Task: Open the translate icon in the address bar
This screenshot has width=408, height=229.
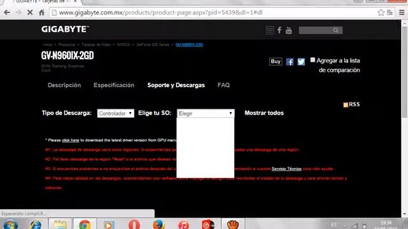Action: (390, 13)
